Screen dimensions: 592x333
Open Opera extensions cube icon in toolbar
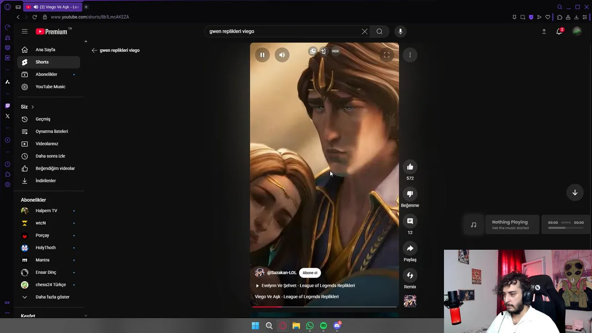pyautogui.click(x=560, y=17)
